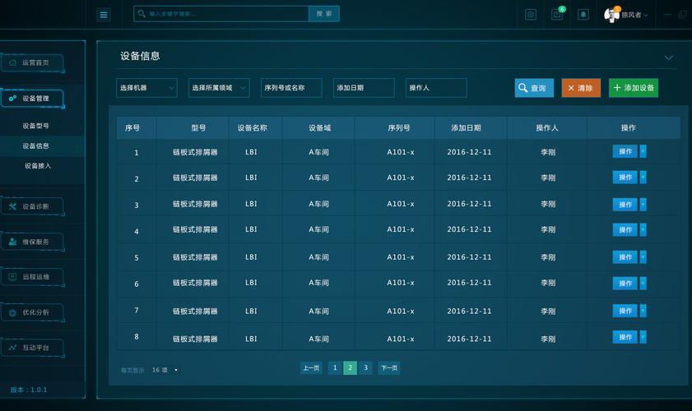Open 互动平台 in the sidebar

click(x=32, y=348)
